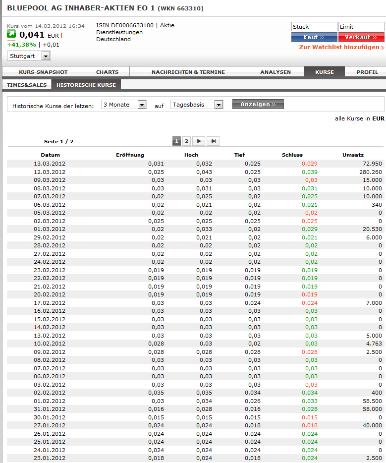Image resolution: width=386 pixels, height=463 pixels.
Task: Click Umsatz value 7.000
Action: (374, 303)
